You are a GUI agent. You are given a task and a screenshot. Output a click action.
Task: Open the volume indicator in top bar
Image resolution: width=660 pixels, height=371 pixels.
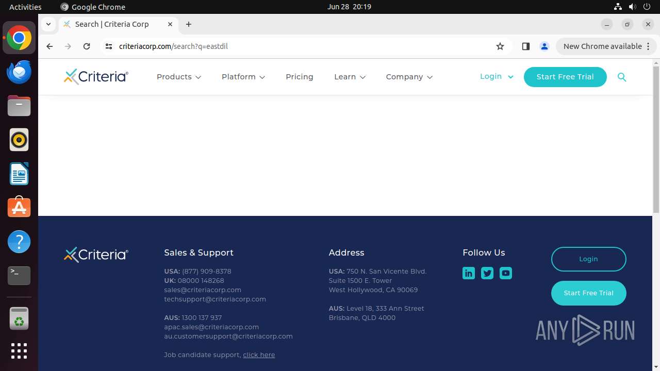pyautogui.click(x=632, y=7)
